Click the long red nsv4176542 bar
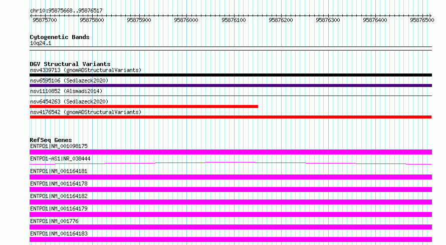 point(231,117)
